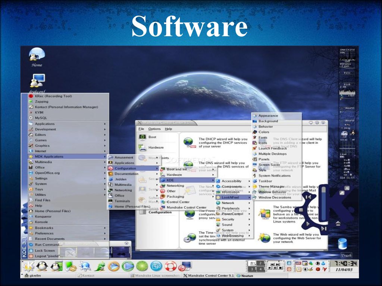Image resolution: width=382 pixels, height=286 pixels.
Task: Open the Home desktop icon
Action: pos(37,57)
